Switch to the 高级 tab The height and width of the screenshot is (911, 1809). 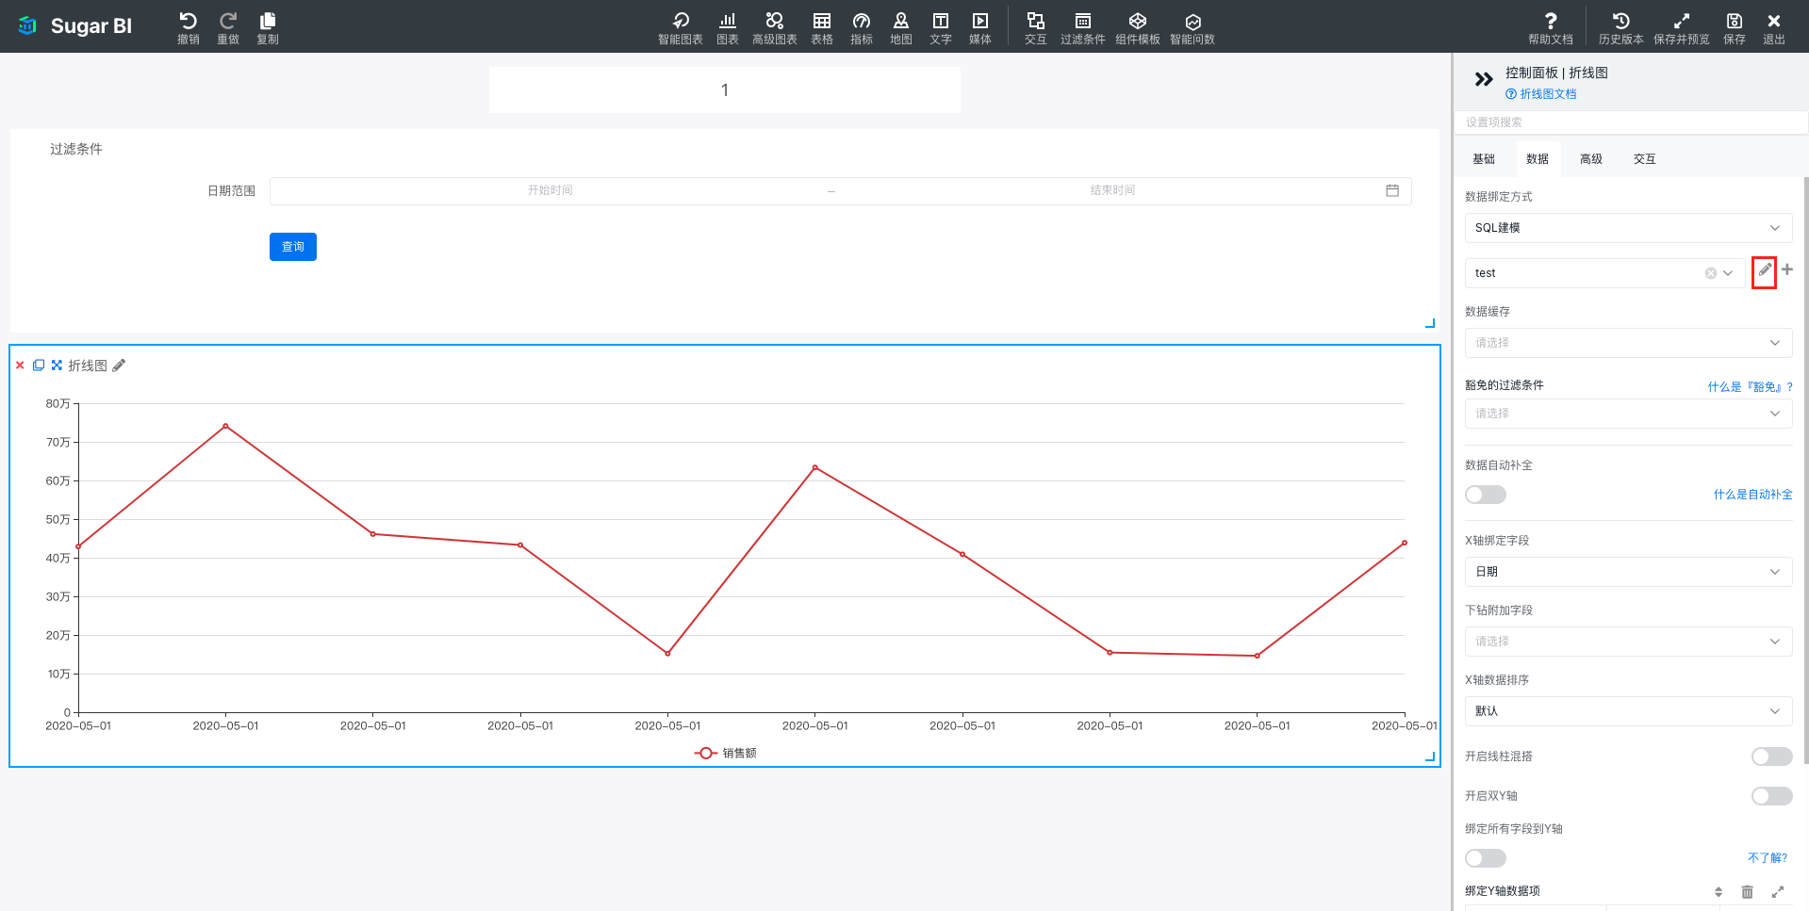1591,159
